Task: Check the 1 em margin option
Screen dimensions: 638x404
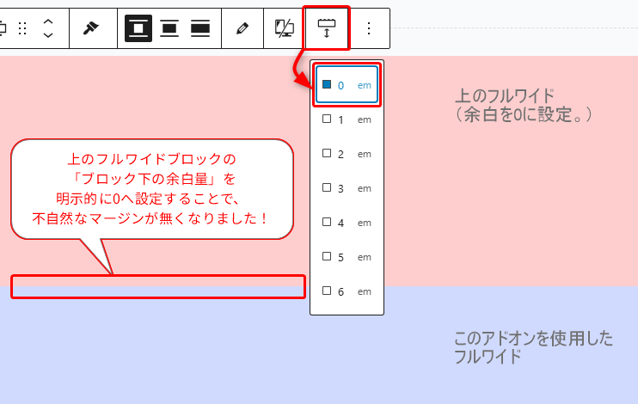Action: click(x=347, y=119)
